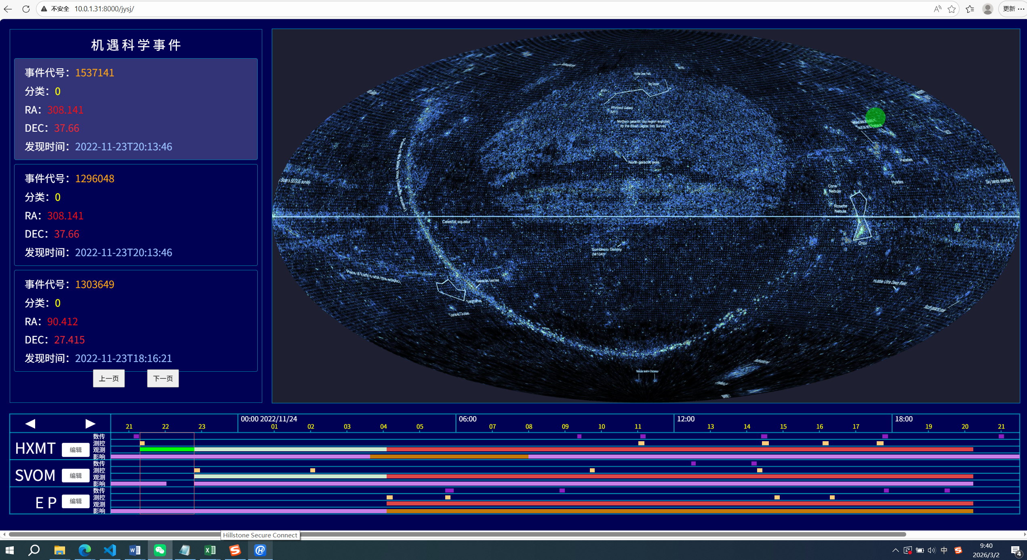Viewport: 1027px width, 560px height.
Task: Click the bright green HXMT observation segment
Action: [x=167, y=449]
